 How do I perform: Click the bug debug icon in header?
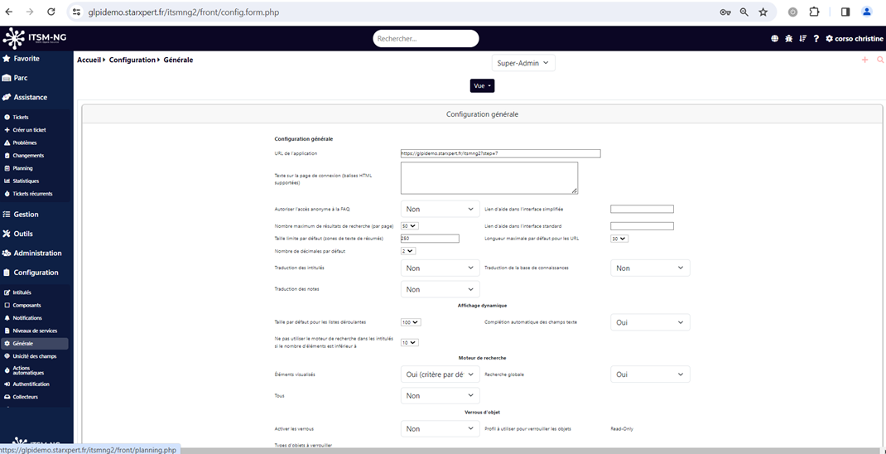pos(789,38)
